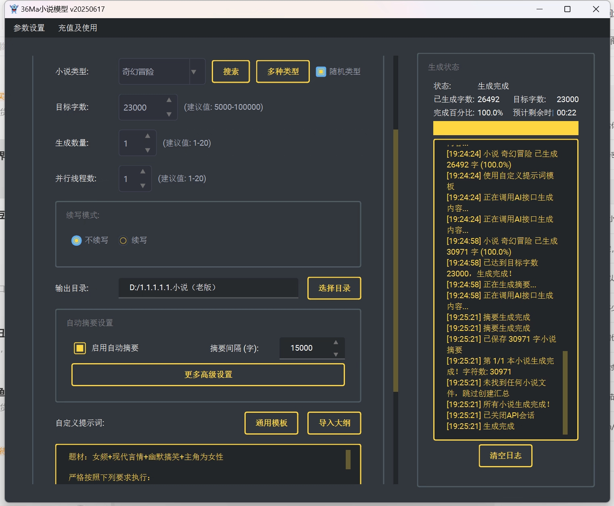Apply the 通用模板 template
Screen dimensions: 614x506
(x=271, y=423)
